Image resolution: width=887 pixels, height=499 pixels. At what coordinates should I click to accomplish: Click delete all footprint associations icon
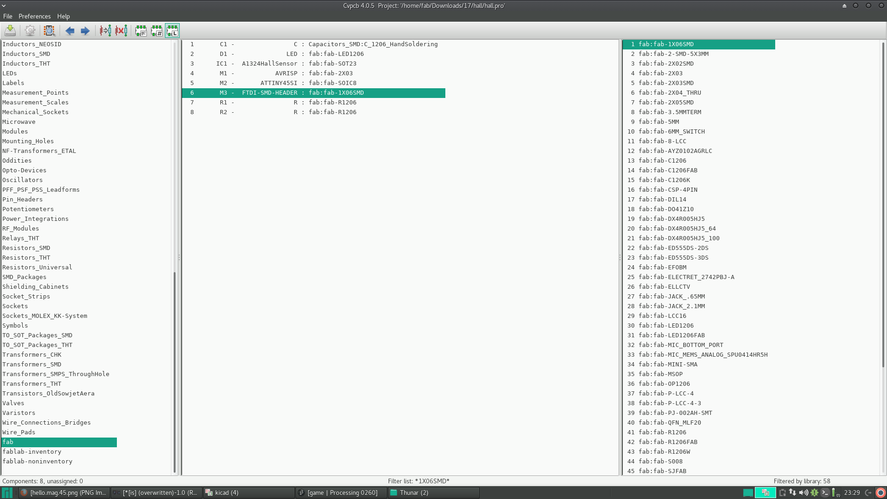pos(121,31)
